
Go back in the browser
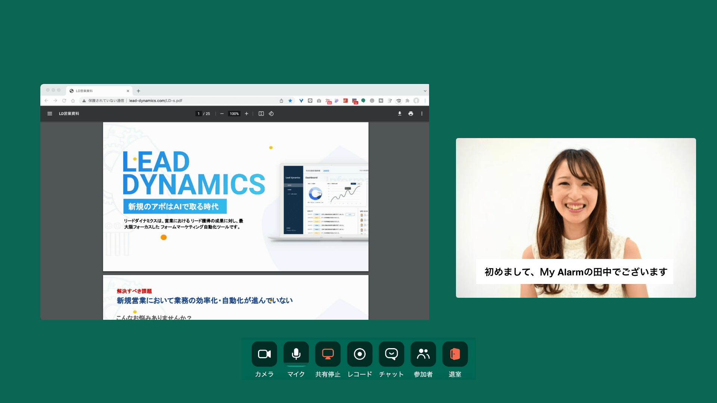point(46,101)
